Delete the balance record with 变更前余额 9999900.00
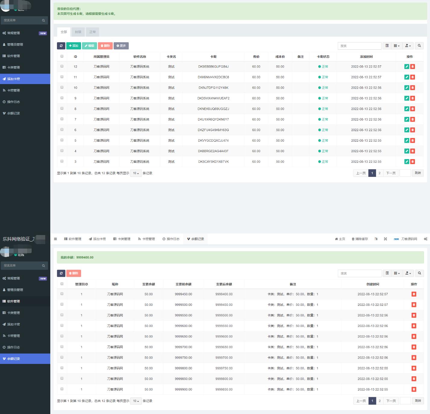 [x=414, y=389]
